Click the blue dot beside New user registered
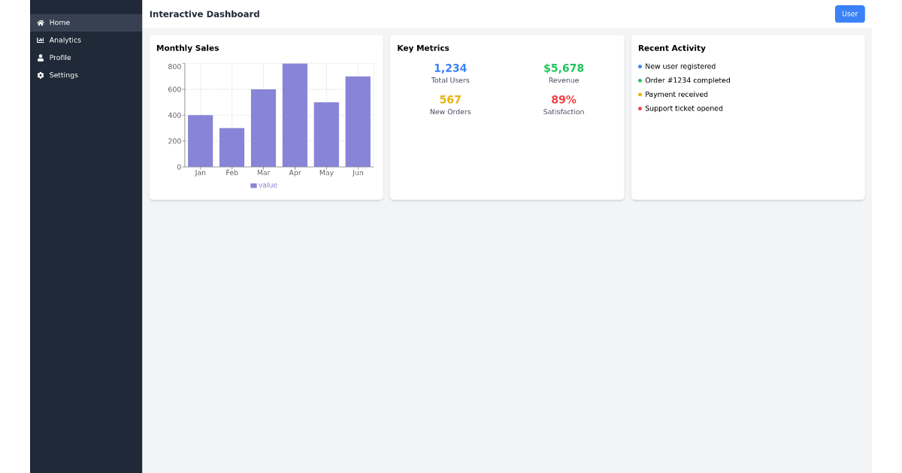Image resolution: width=902 pixels, height=473 pixels. click(641, 66)
